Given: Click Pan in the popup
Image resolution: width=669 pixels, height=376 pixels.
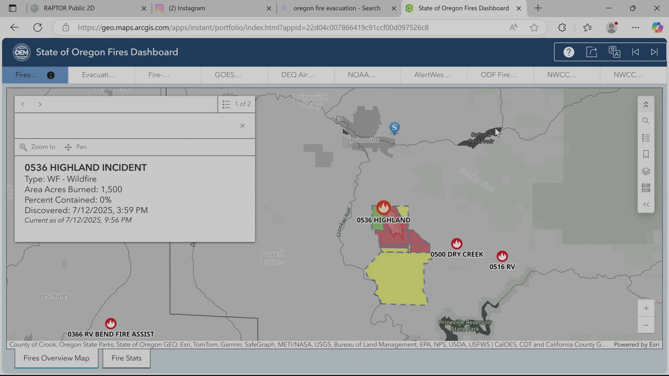Looking at the screenshot, I should click(x=76, y=147).
